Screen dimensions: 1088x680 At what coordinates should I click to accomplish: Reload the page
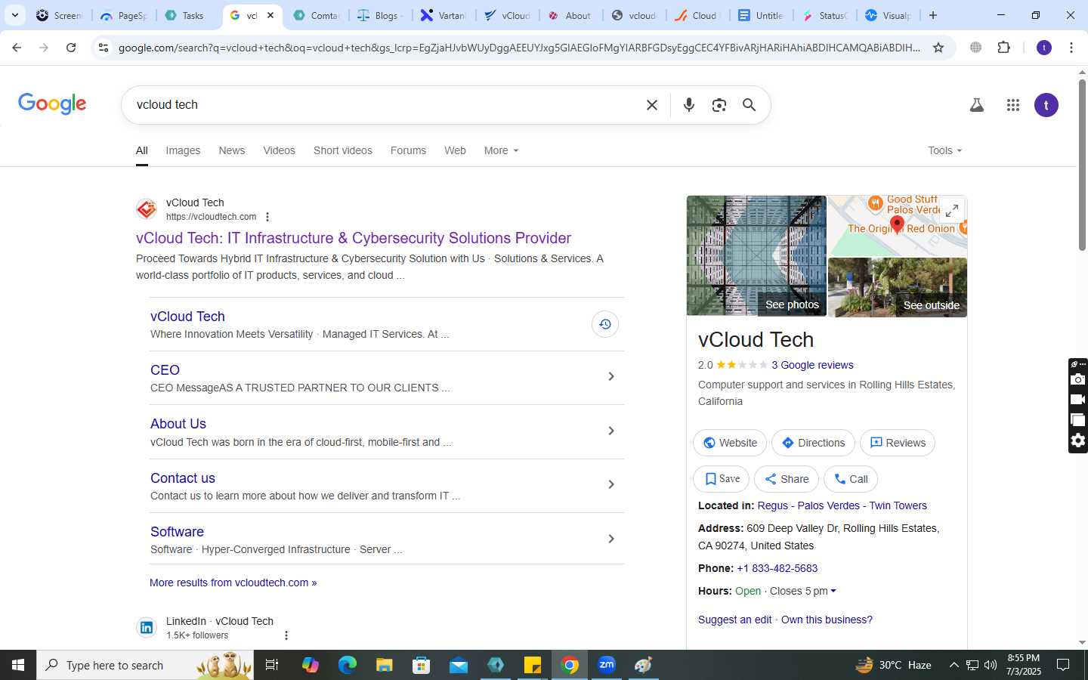click(x=71, y=48)
